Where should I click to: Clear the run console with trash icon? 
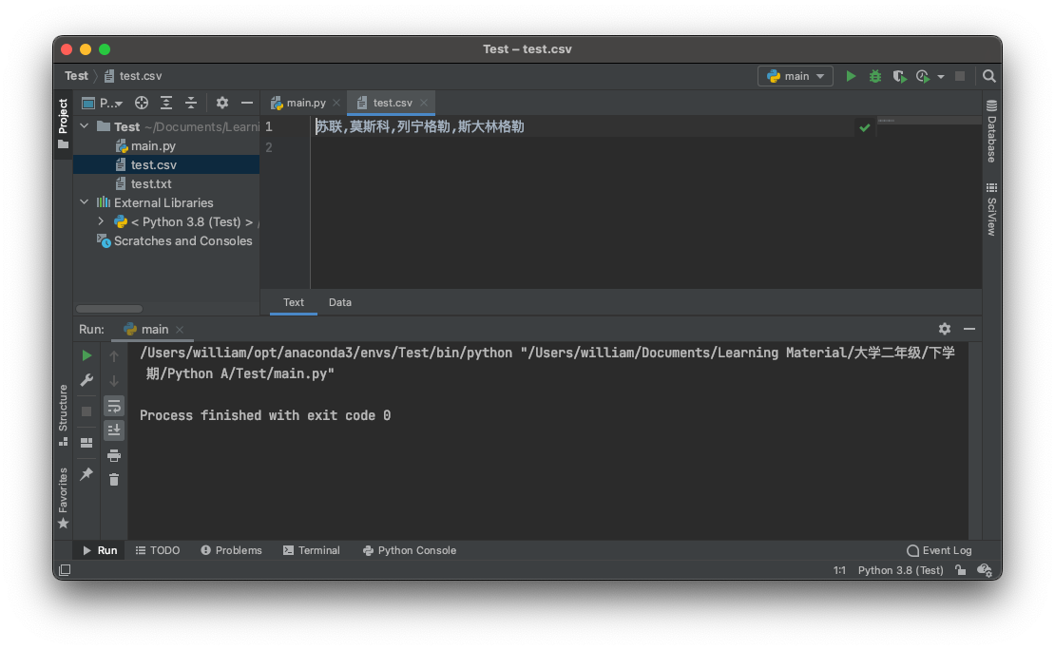tap(114, 480)
